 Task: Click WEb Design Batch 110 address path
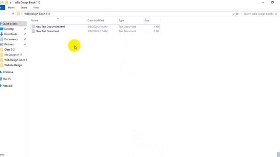click(x=37, y=14)
